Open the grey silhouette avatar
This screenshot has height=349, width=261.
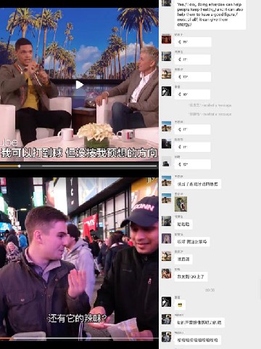coord(166,161)
